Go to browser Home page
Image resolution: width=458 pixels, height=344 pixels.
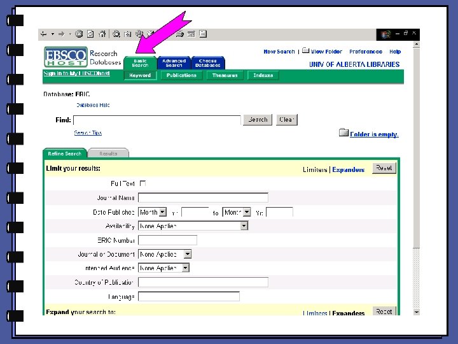click(x=102, y=34)
